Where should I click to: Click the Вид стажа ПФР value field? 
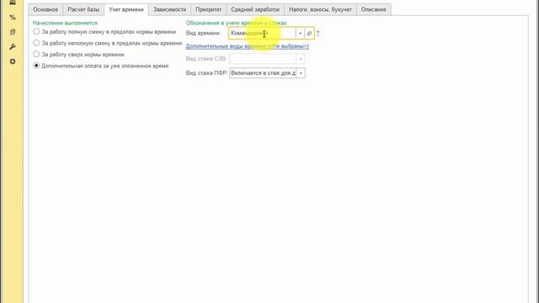click(263, 73)
